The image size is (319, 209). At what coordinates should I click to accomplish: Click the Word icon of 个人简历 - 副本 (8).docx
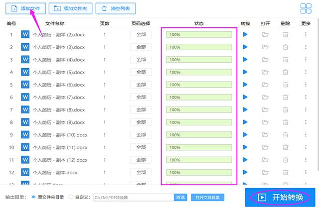click(x=25, y=109)
